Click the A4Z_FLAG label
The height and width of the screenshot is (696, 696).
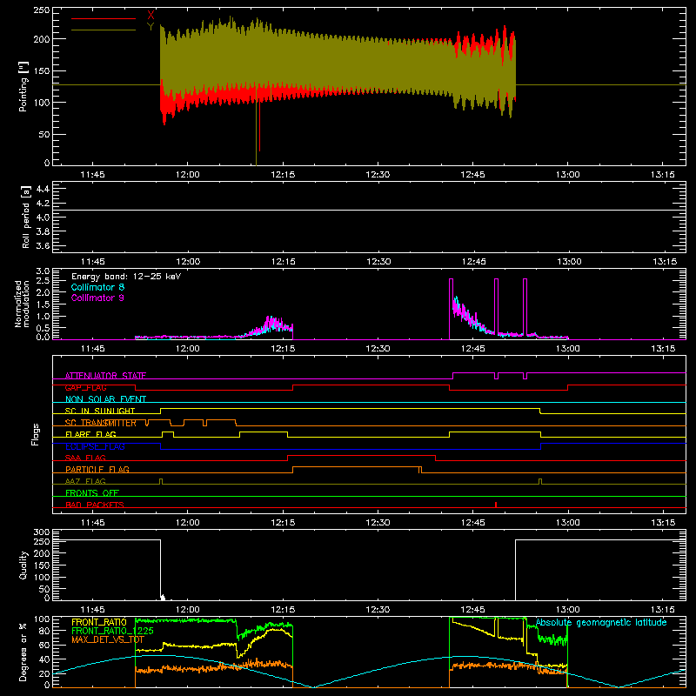pyautogui.click(x=85, y=481)
